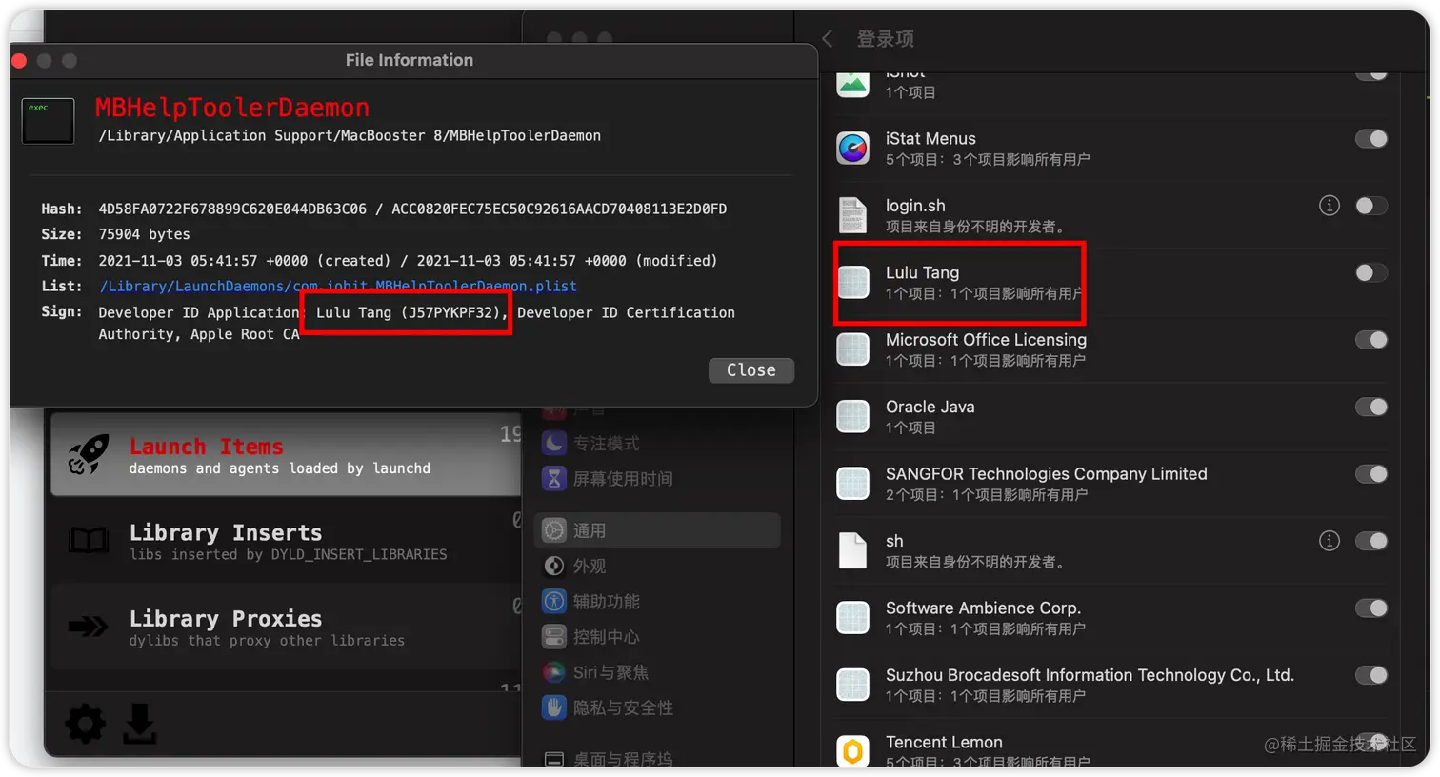Select the Library Proxies arrow icon
This screenshot has width=1440, height=777.
[x=89, y=627]
